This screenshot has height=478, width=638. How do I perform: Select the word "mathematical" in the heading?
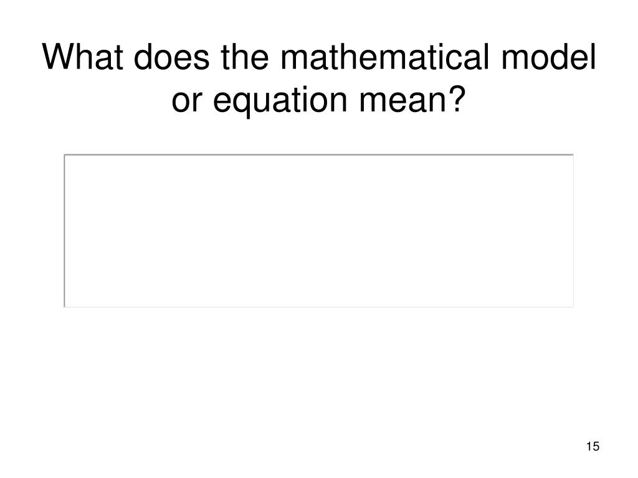coord(384,57)
